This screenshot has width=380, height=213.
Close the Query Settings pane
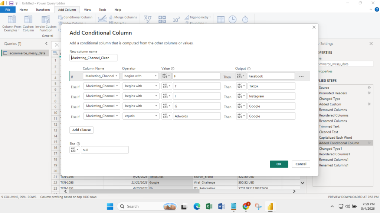click(x=371, y=44)
